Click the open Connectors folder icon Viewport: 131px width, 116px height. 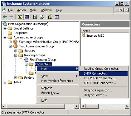pyautogui.click(x=32, y=64)
